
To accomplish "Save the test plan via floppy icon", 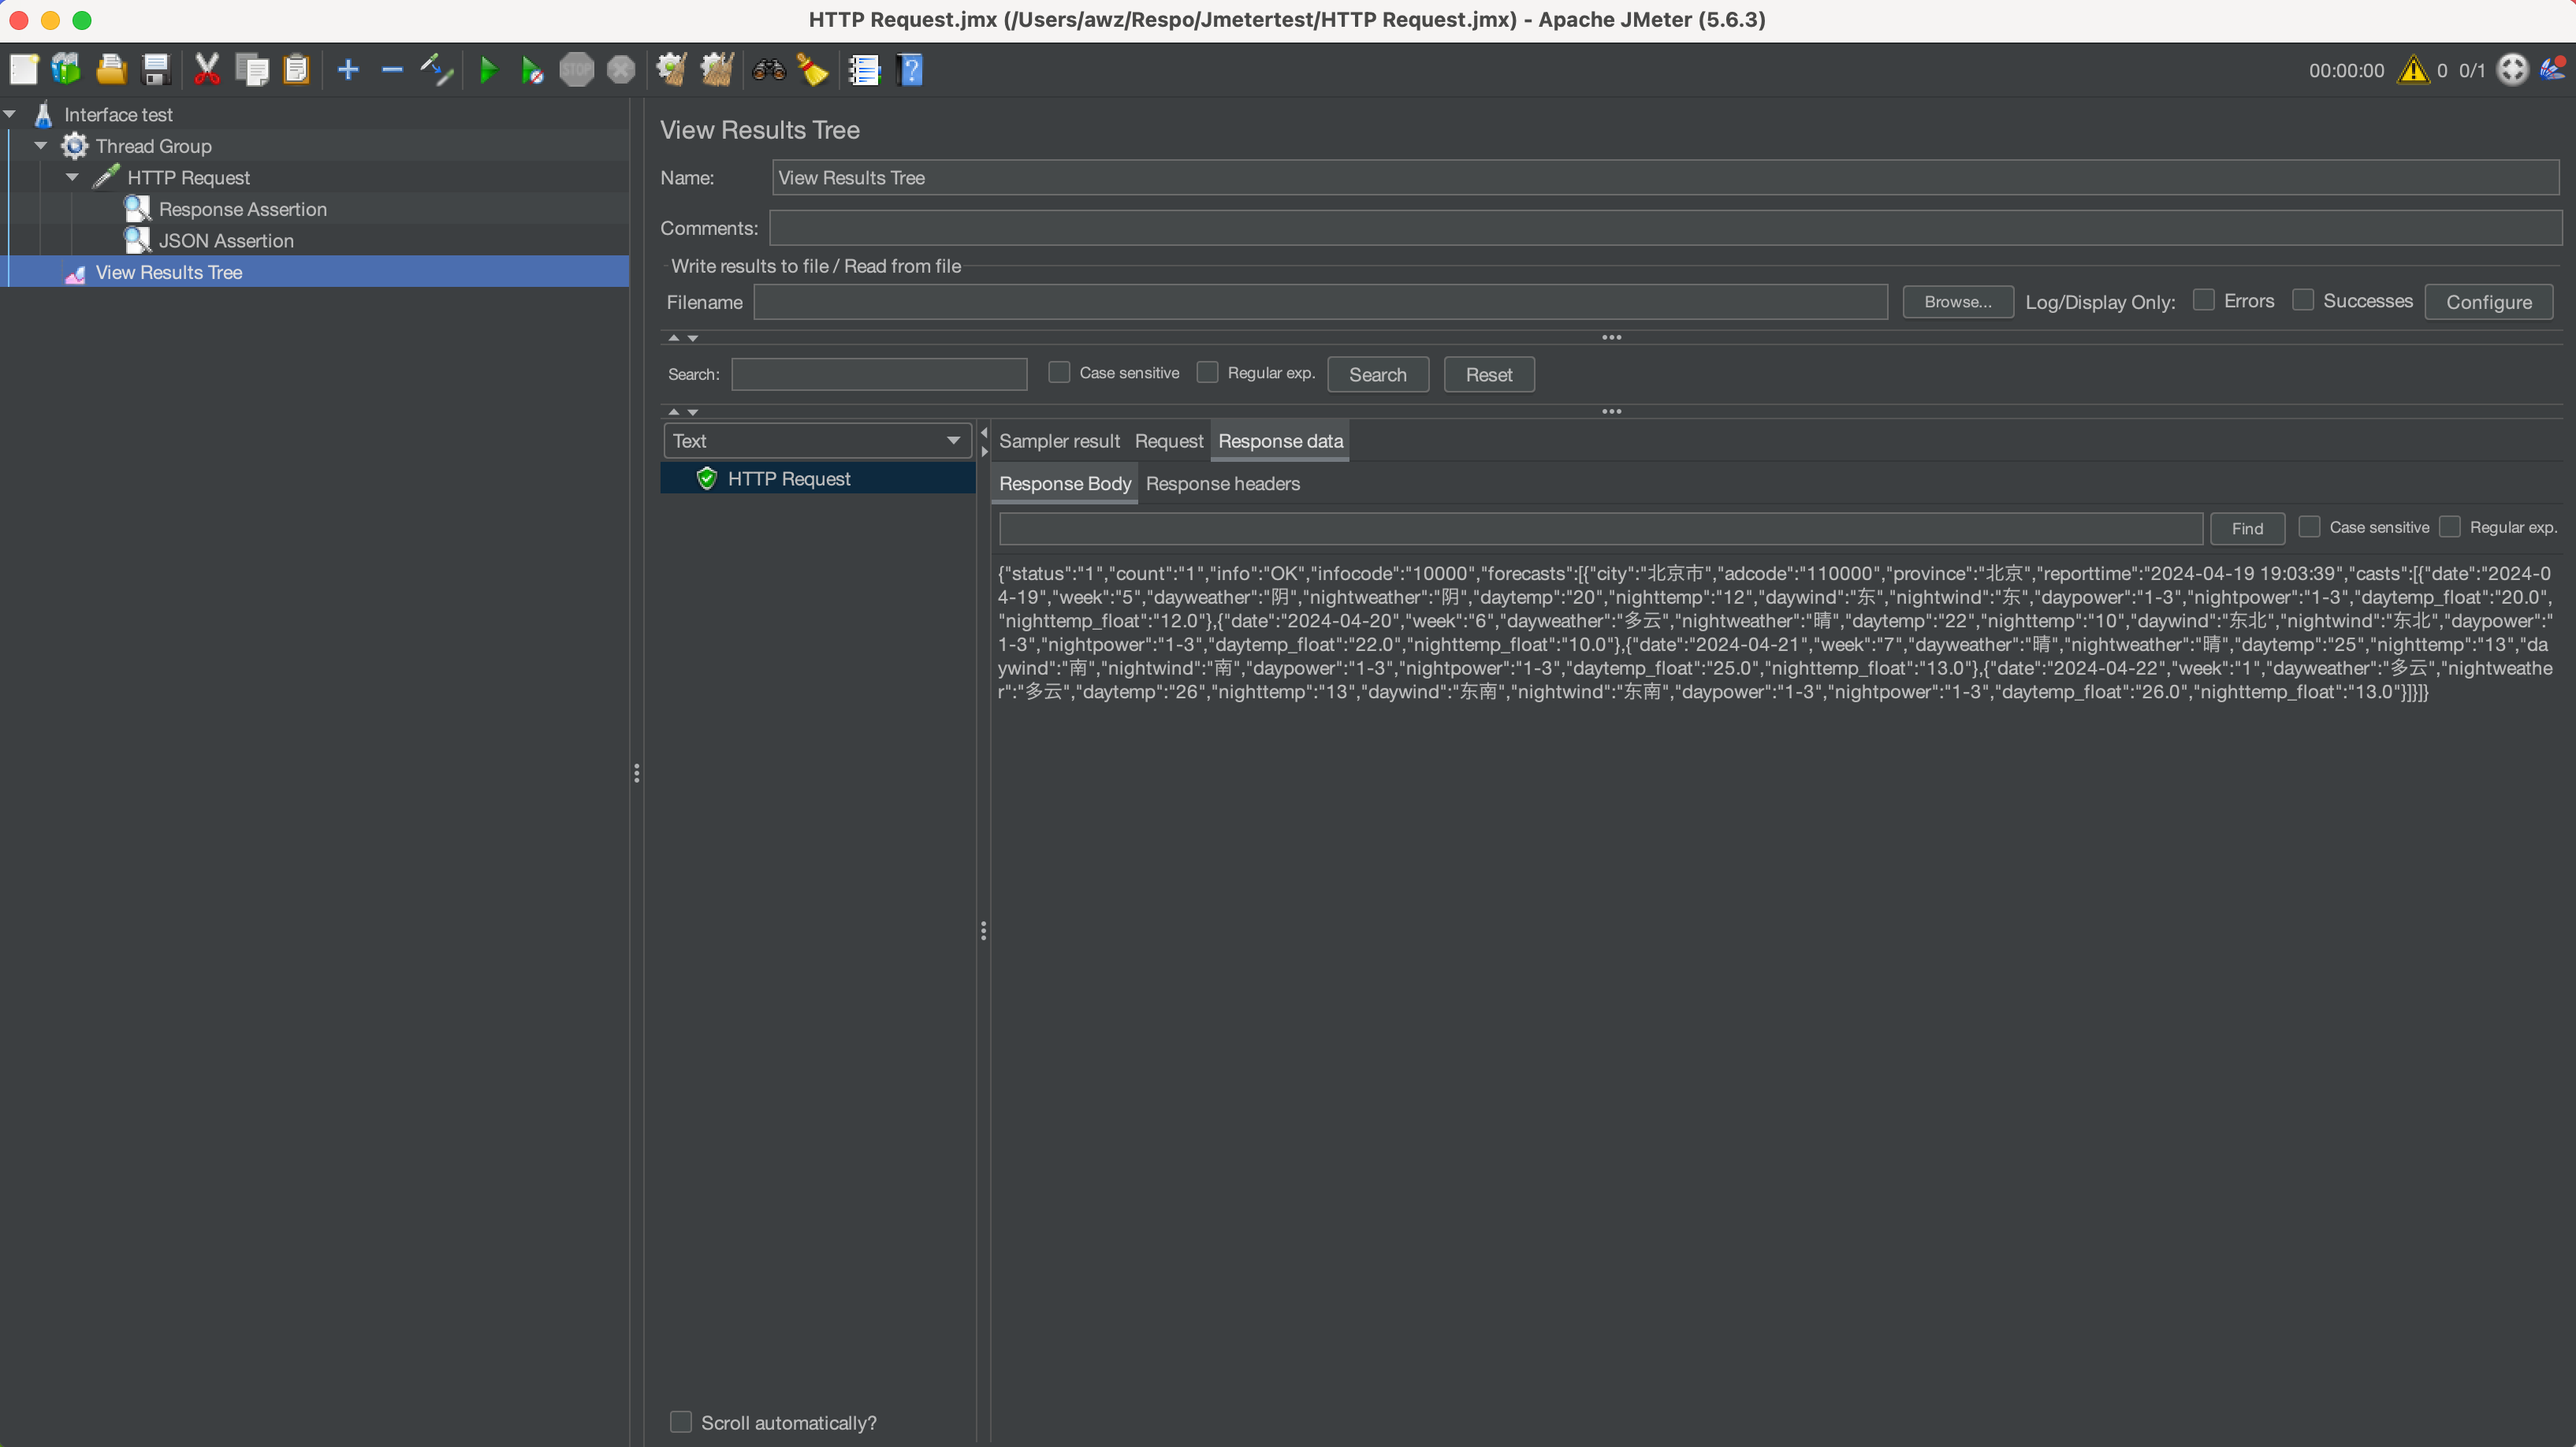I will tap(156, 70).
